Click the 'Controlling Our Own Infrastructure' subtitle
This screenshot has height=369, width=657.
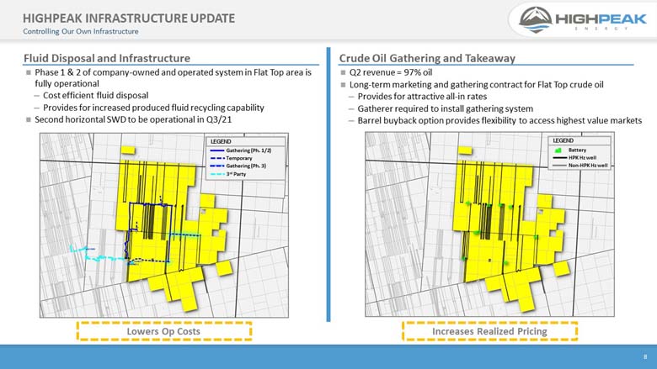click(81, 31)
